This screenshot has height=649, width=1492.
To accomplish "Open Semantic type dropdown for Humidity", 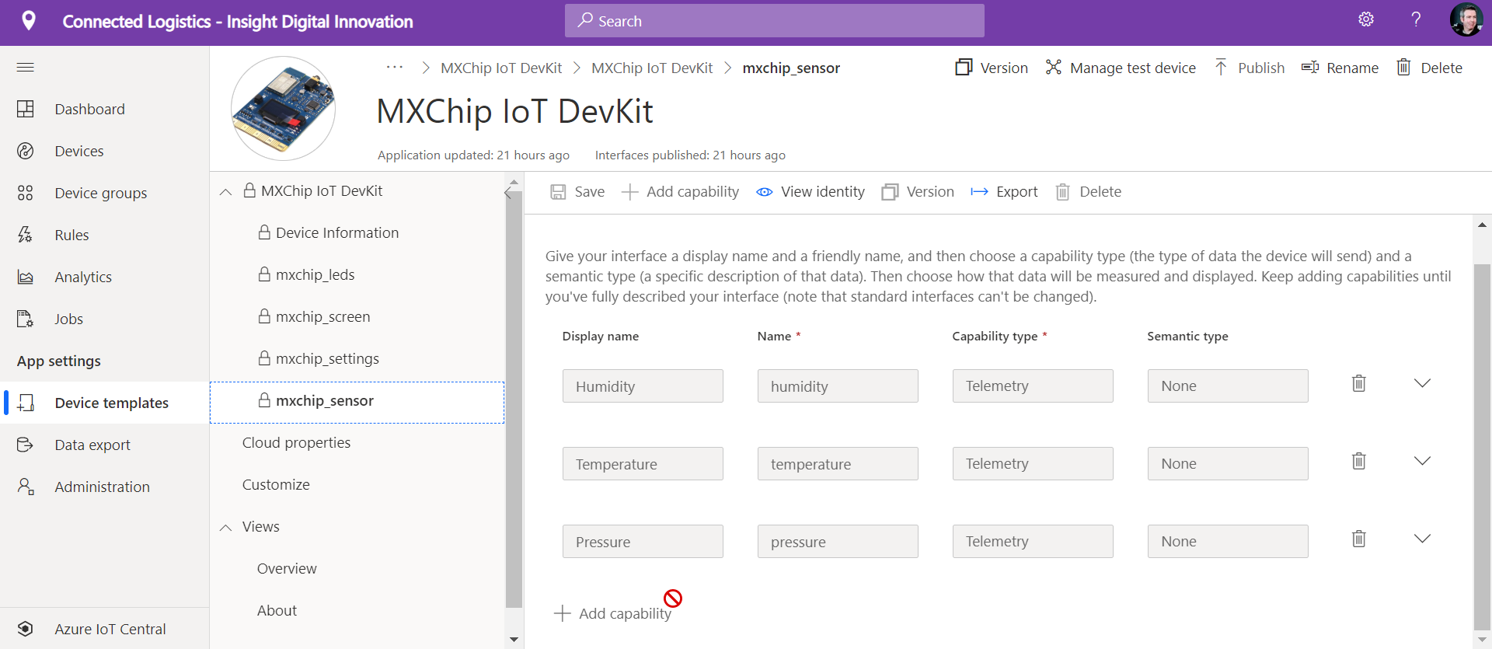I will pos(1228,386).
